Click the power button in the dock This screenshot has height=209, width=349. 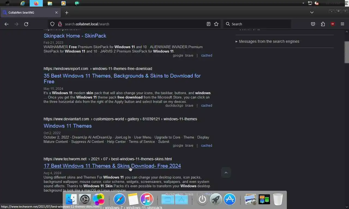(x=202, y=199)
